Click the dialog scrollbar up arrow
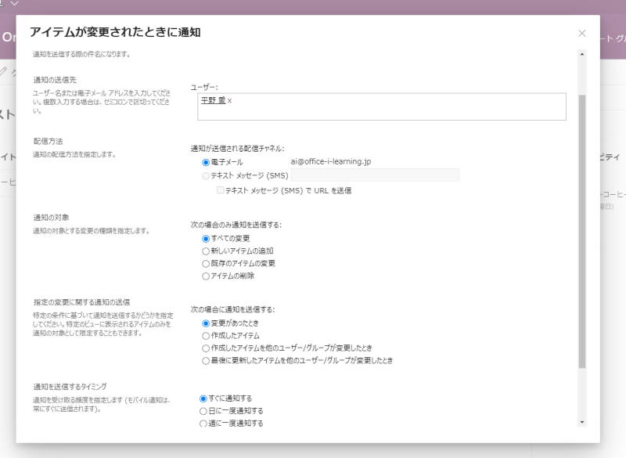 (582, 54)
